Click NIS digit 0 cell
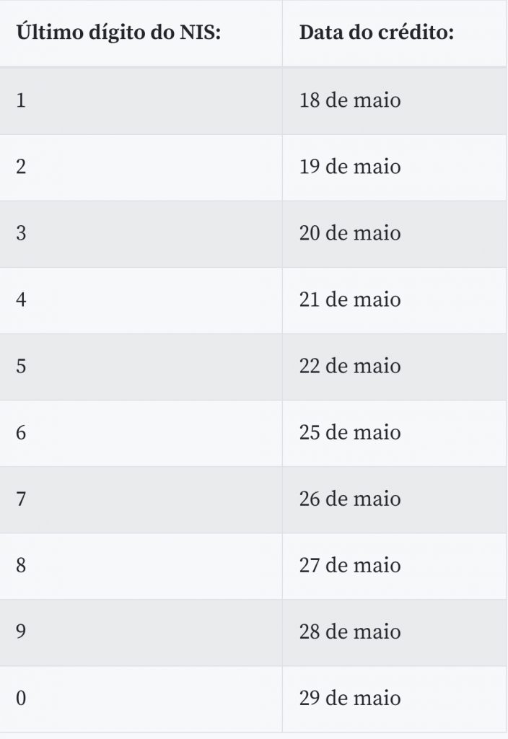Image resolution: width=508 pixels, height=739 pixels. point(141,699)
